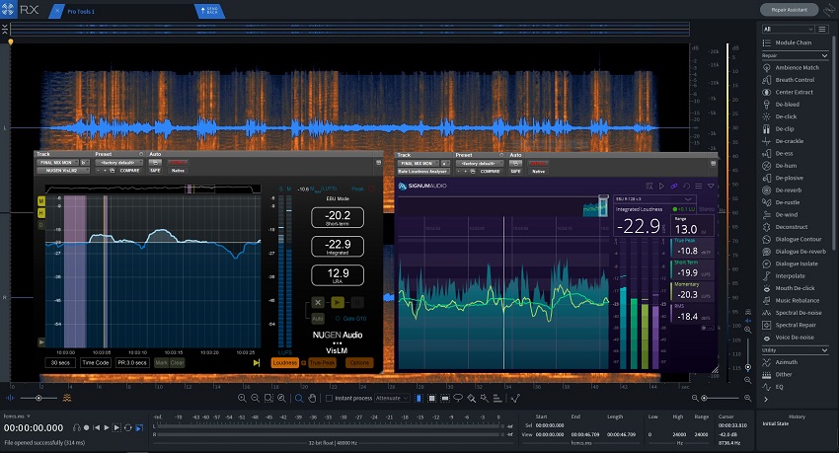Switch to the Pro Tools 1 tab
This screenshot has width=839, height=453.
(x=81, y=11)
